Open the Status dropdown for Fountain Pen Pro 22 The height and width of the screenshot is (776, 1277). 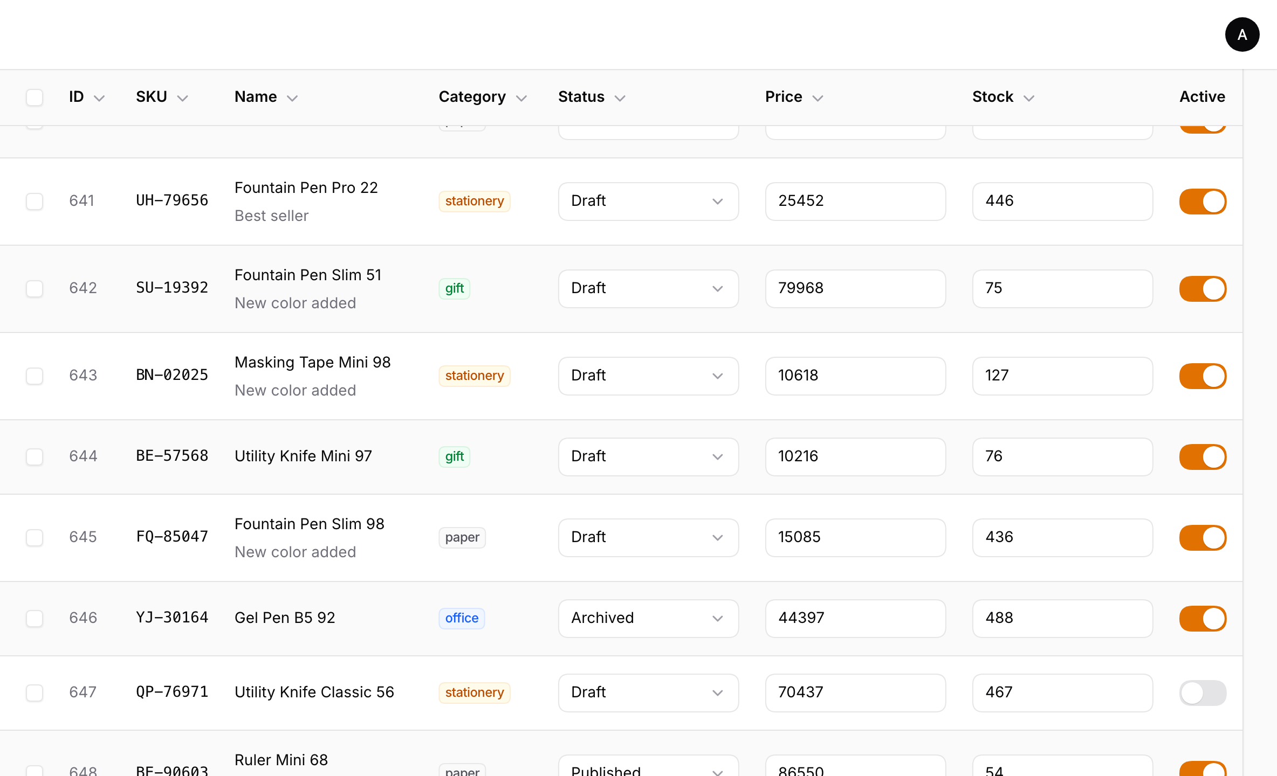coord(648,201)
